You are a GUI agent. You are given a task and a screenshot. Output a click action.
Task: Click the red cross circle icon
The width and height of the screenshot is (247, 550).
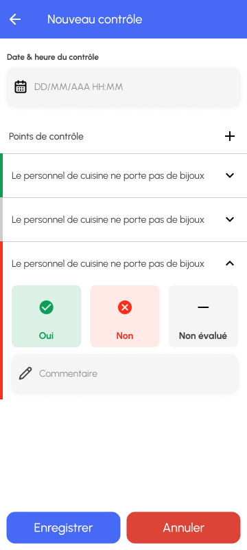(x=125, y=307)
